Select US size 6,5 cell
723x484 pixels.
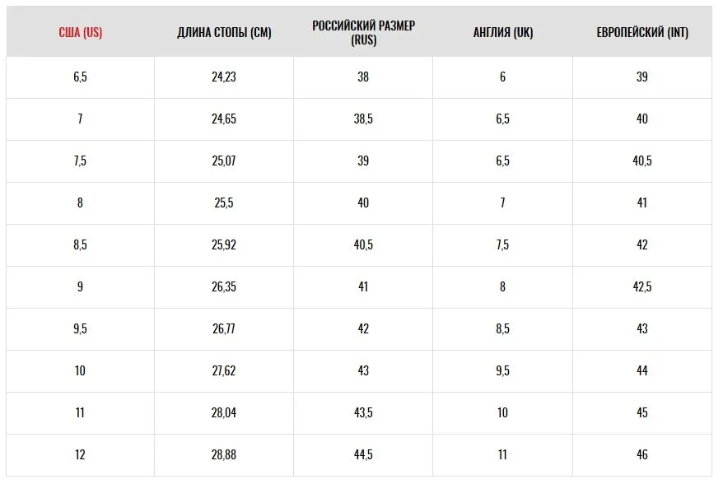pyautogui.click(x=80, y=77)
